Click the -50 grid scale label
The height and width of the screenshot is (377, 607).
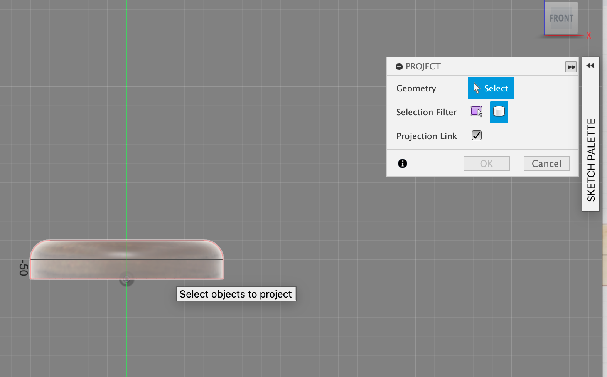24,268
